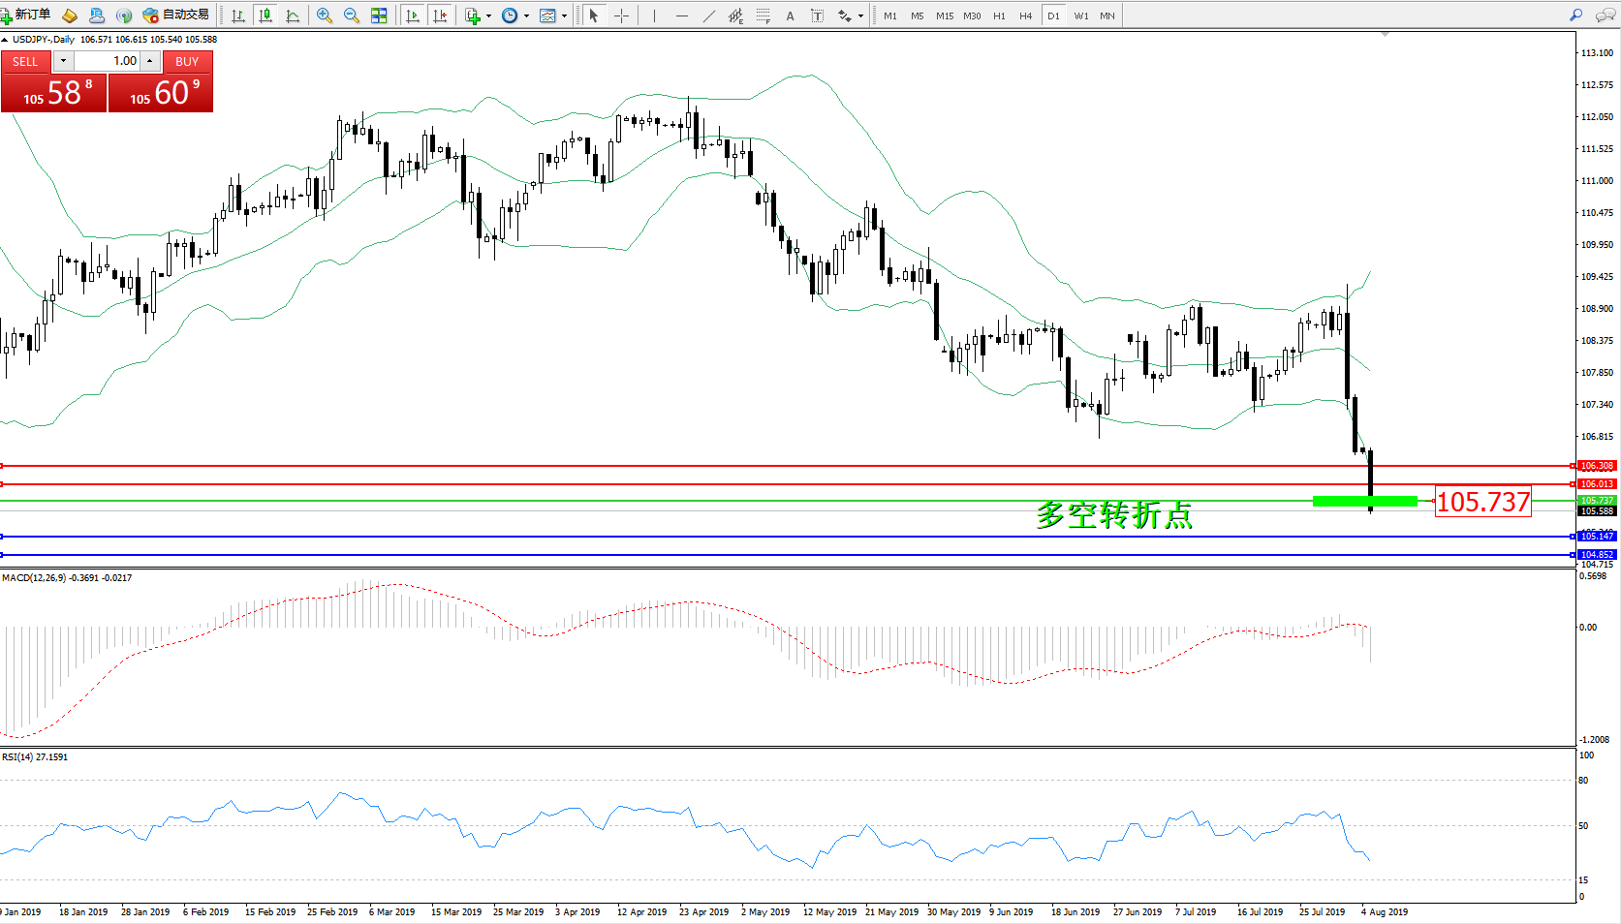Open the search magnifier icon
Screen dimensions: 1621x924
click(x=1576, y=15)
